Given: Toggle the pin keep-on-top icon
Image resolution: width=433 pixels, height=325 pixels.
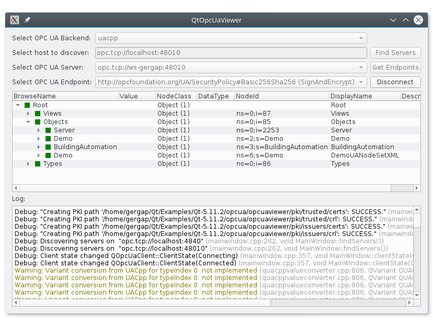Looking at the screenshot, I should pyautogui.click(x=27, y=20).
